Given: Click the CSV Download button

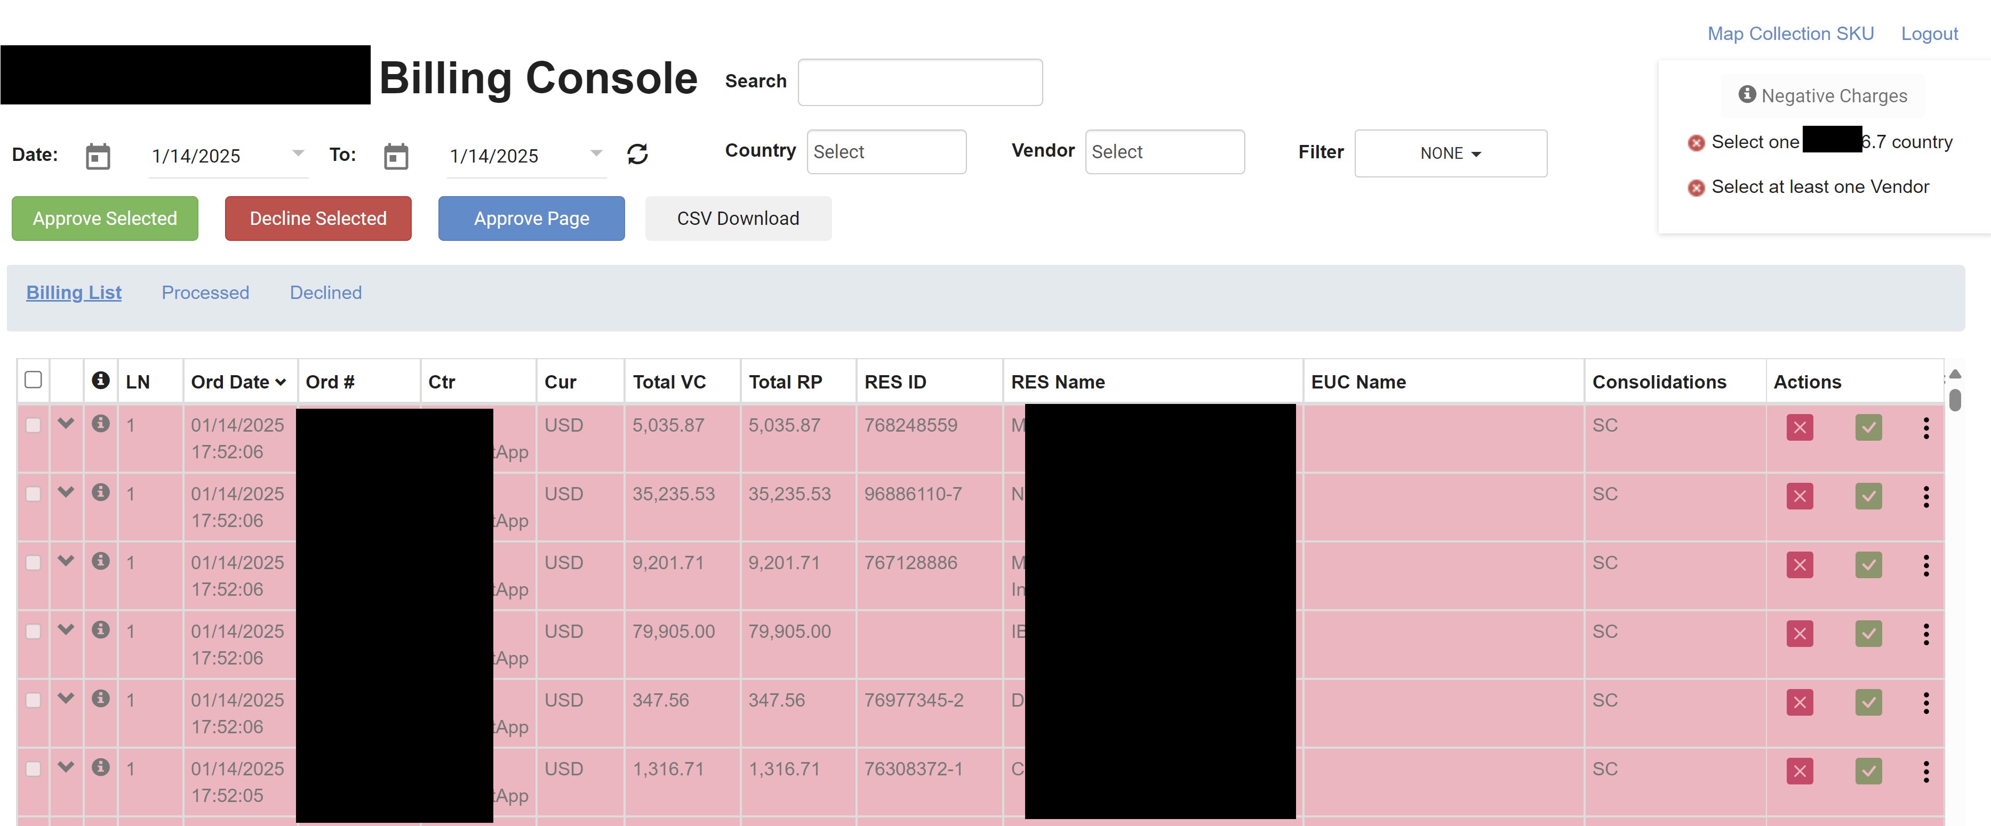Looking at the screenshot, I should coord(737,218).
